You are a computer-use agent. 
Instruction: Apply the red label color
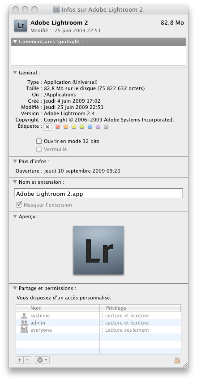[58, 127]
